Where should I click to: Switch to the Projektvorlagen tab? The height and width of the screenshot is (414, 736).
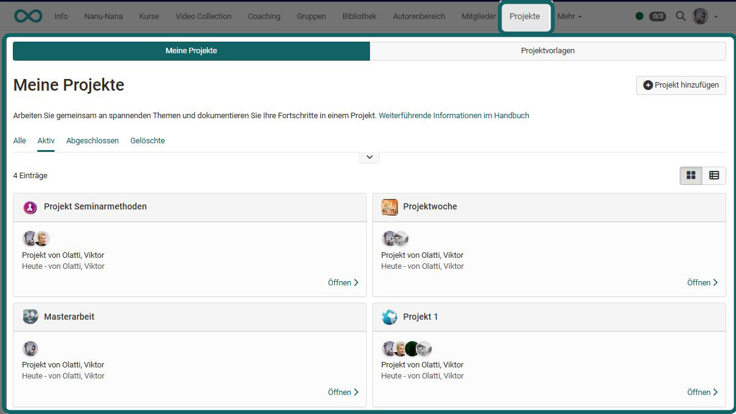(547, 51)
